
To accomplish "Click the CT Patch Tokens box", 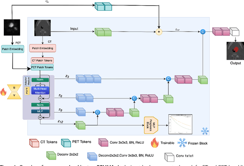I will click(42, 60).
